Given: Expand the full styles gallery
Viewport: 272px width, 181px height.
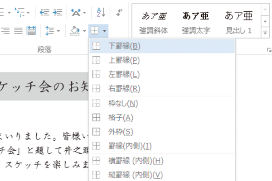Looking at the screenshot, I should (x=265, y=32).
